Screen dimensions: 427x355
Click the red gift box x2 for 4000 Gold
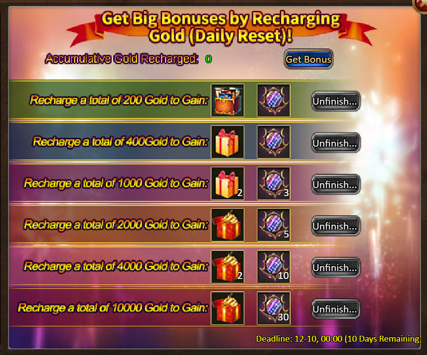(x=227, y=267)
